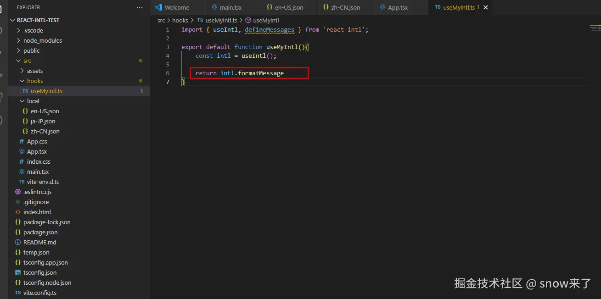
Task: Click the EXPLORER panel title
Action: 28,7
